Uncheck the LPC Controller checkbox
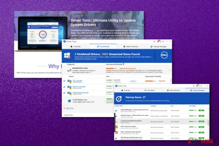 point(64,81)
